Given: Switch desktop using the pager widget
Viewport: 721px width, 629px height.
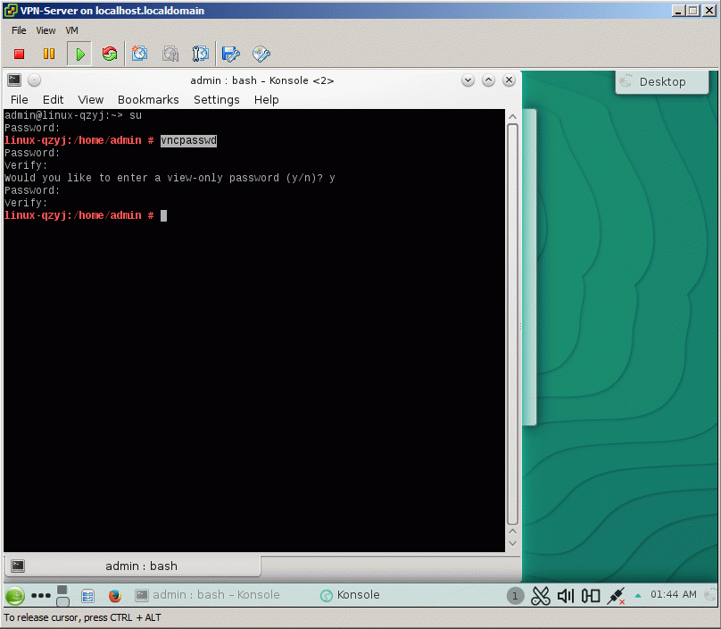Looking at the screenshot, I should click(x=62, y=595).
